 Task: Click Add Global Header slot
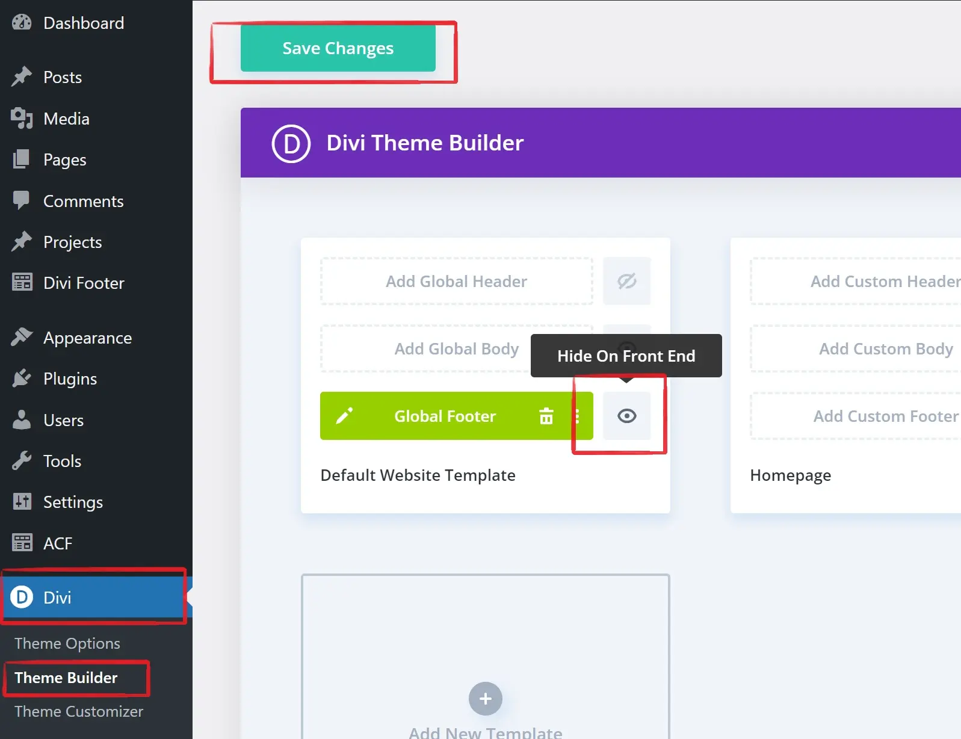[457, 281]
